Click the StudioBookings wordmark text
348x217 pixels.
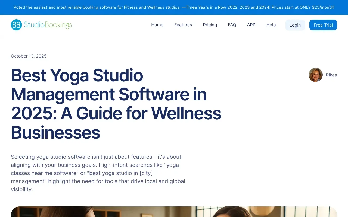pyautogui.click(x=48, y=25)
